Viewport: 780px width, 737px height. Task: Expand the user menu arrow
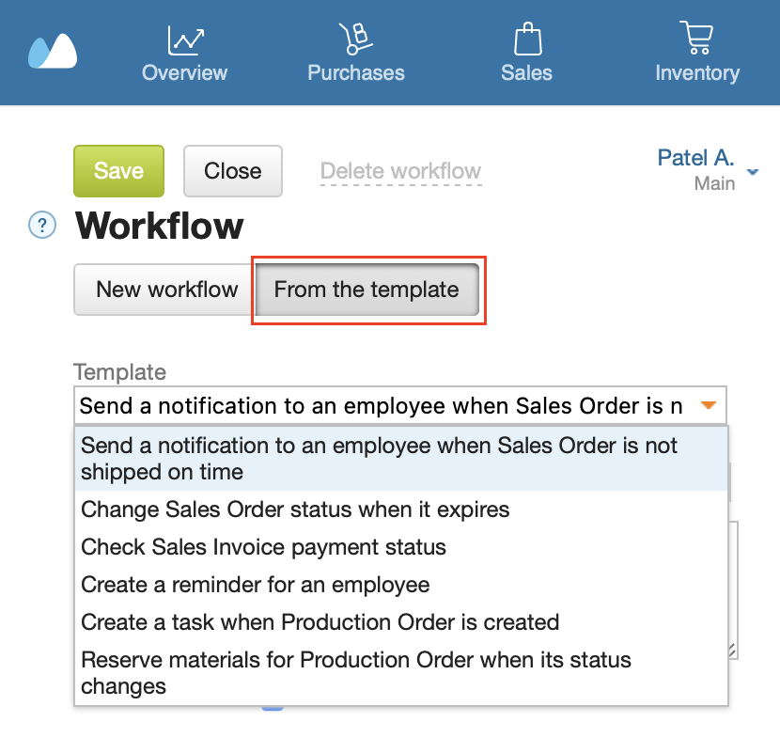pos(753,172)
